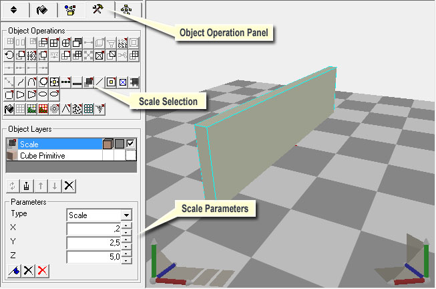
Task: Toggle the Scale layer checkbox
Action: coord(131,144)
